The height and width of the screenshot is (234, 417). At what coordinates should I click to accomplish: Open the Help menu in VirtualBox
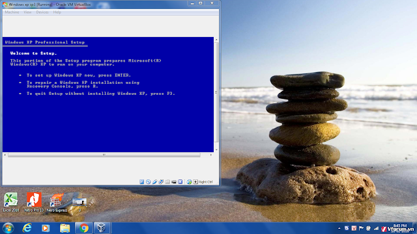[57, 12]
